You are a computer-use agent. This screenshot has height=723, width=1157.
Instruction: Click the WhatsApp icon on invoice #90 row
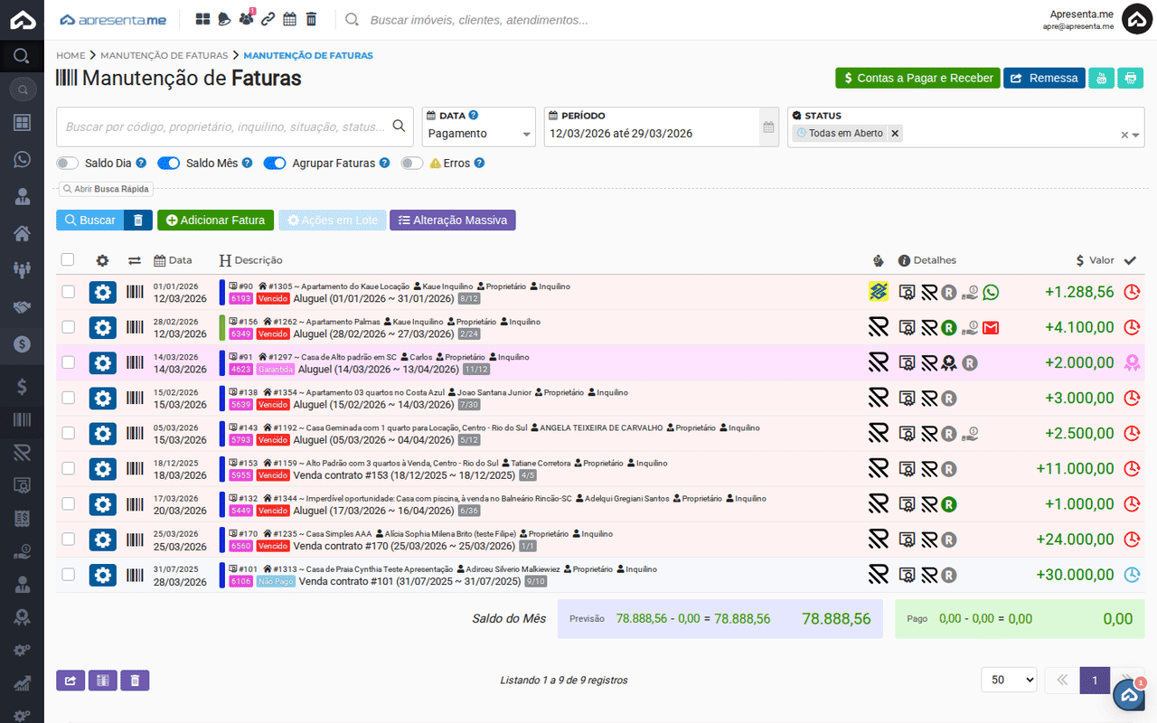[991, 292]
